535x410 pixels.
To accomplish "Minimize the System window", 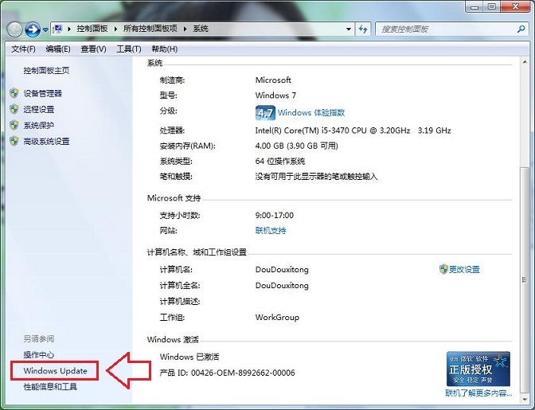I will click(x=474, y=6).
